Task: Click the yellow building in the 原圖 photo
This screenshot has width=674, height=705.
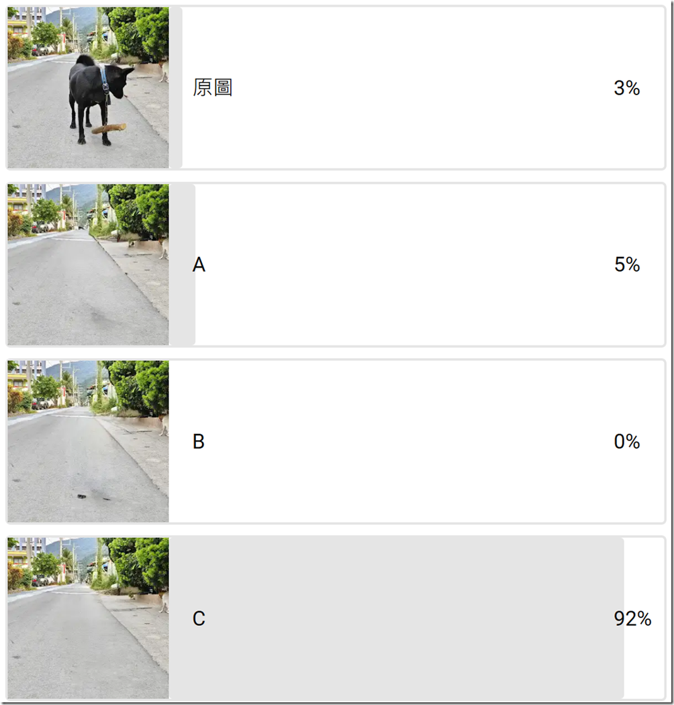Action: tap(17, 27)
